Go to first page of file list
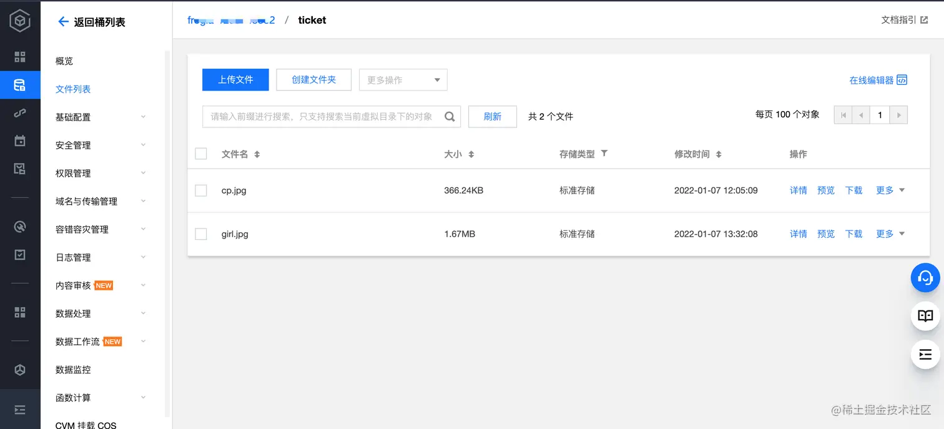Viewport: 944px width, 429px height. tap(843, 115)
